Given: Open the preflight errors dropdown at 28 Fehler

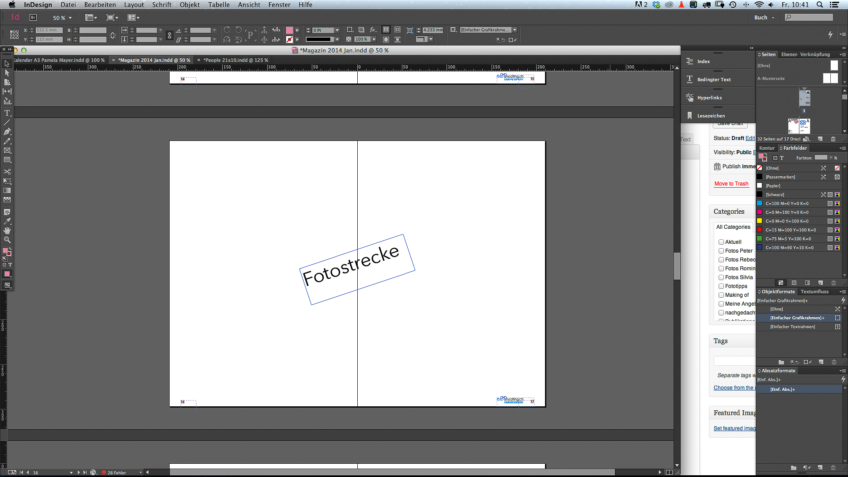Looking at the screenshot, I should [140, 473].
